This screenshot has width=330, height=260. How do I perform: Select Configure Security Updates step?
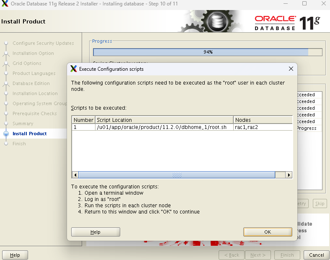click(x=43, y=43)
